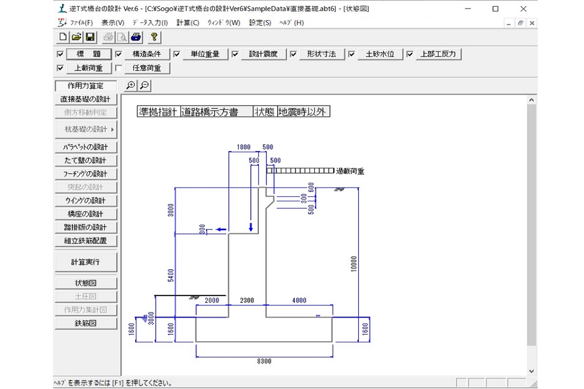Viewport: 584px width, 389px height.
Task: Expand the 杭基礎の設計 submenu arrow
Action: click(112, 129)
